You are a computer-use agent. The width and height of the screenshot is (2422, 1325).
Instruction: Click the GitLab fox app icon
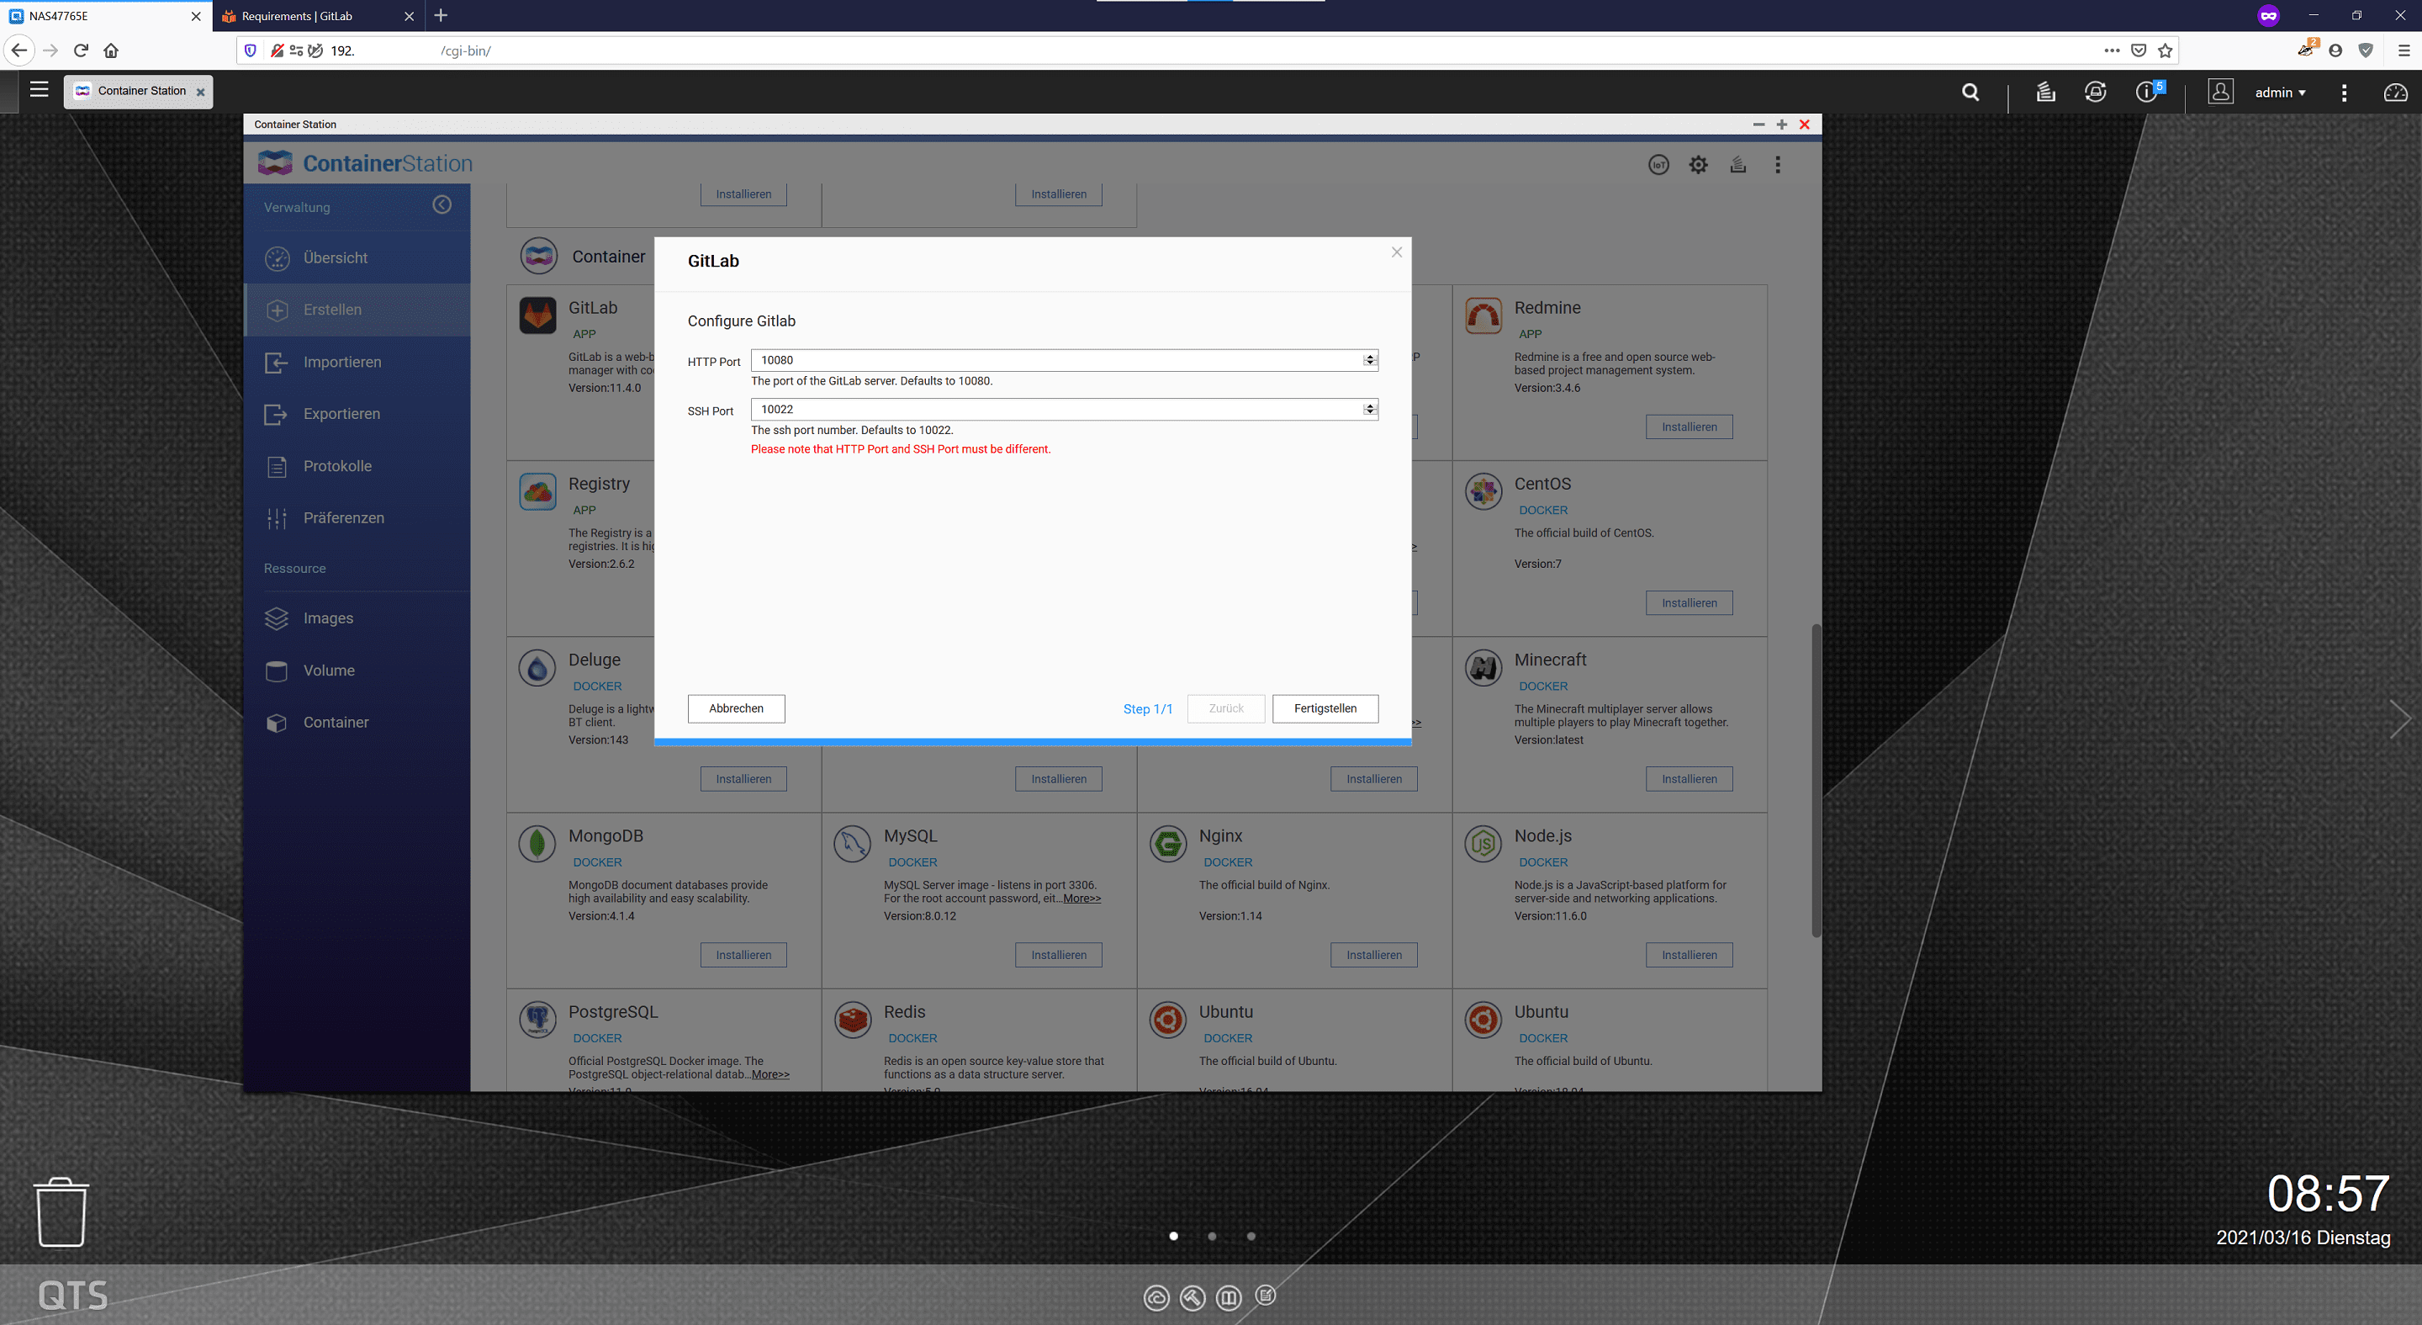point(538,315)
